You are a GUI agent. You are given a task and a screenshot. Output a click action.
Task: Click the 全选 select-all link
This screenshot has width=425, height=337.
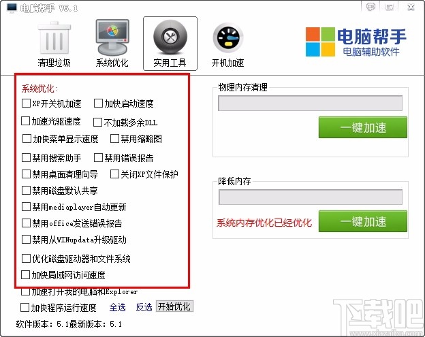coord(117,307)
